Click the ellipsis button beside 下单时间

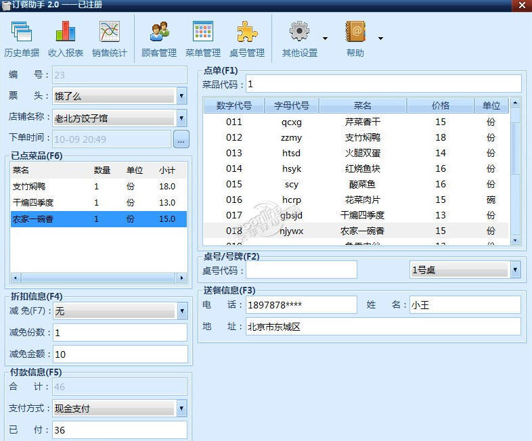(x=181, y=139)
